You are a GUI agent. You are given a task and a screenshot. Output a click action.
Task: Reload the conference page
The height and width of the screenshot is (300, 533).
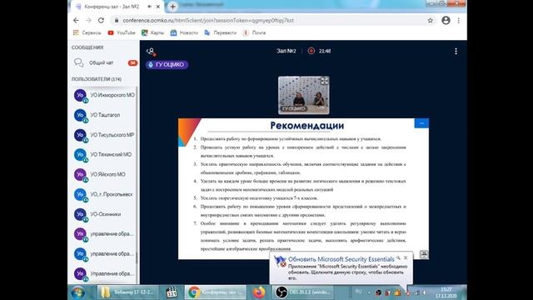pyautogui.click(x=101, y=20)
